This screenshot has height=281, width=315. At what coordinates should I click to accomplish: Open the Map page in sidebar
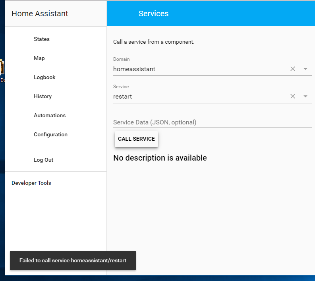[x=39, y=58]
